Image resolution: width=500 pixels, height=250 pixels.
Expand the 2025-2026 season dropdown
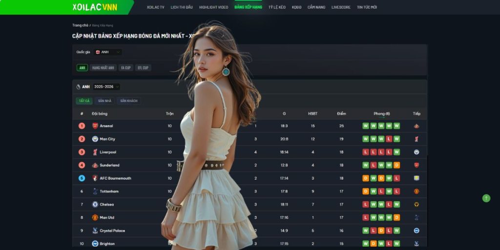click(106, 87)
